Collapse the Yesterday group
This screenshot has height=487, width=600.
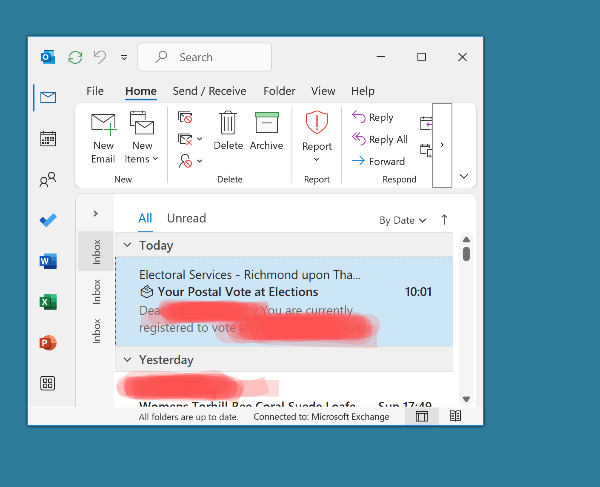coord(127,360)
